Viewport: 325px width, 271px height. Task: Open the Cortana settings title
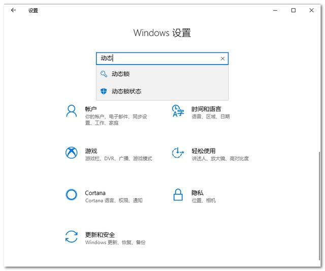point(95,193)
